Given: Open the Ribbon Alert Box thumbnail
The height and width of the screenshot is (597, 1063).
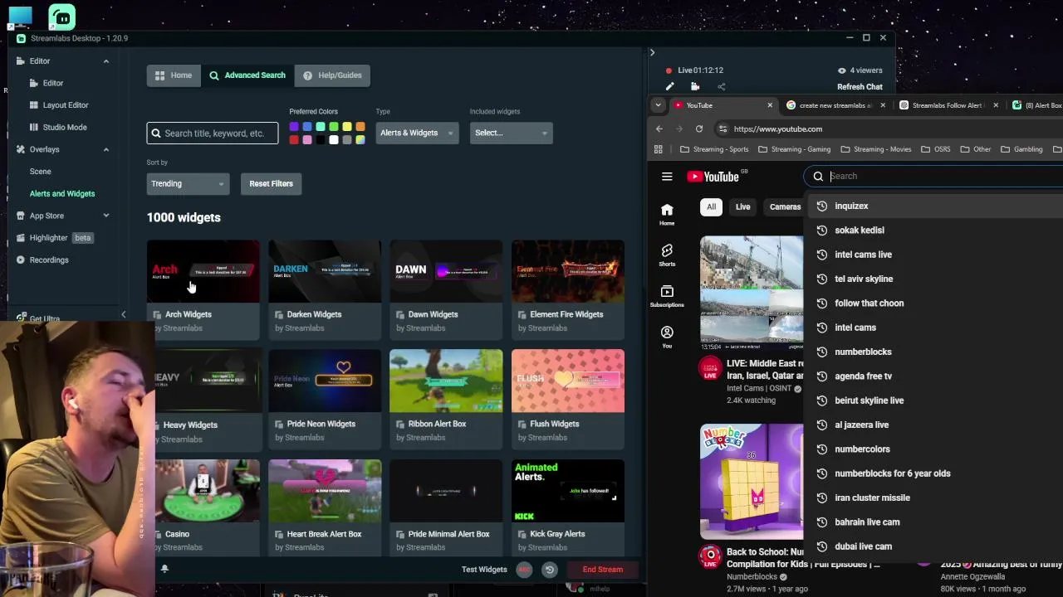Looking at the screenshot, I should (x=446, y=381).
